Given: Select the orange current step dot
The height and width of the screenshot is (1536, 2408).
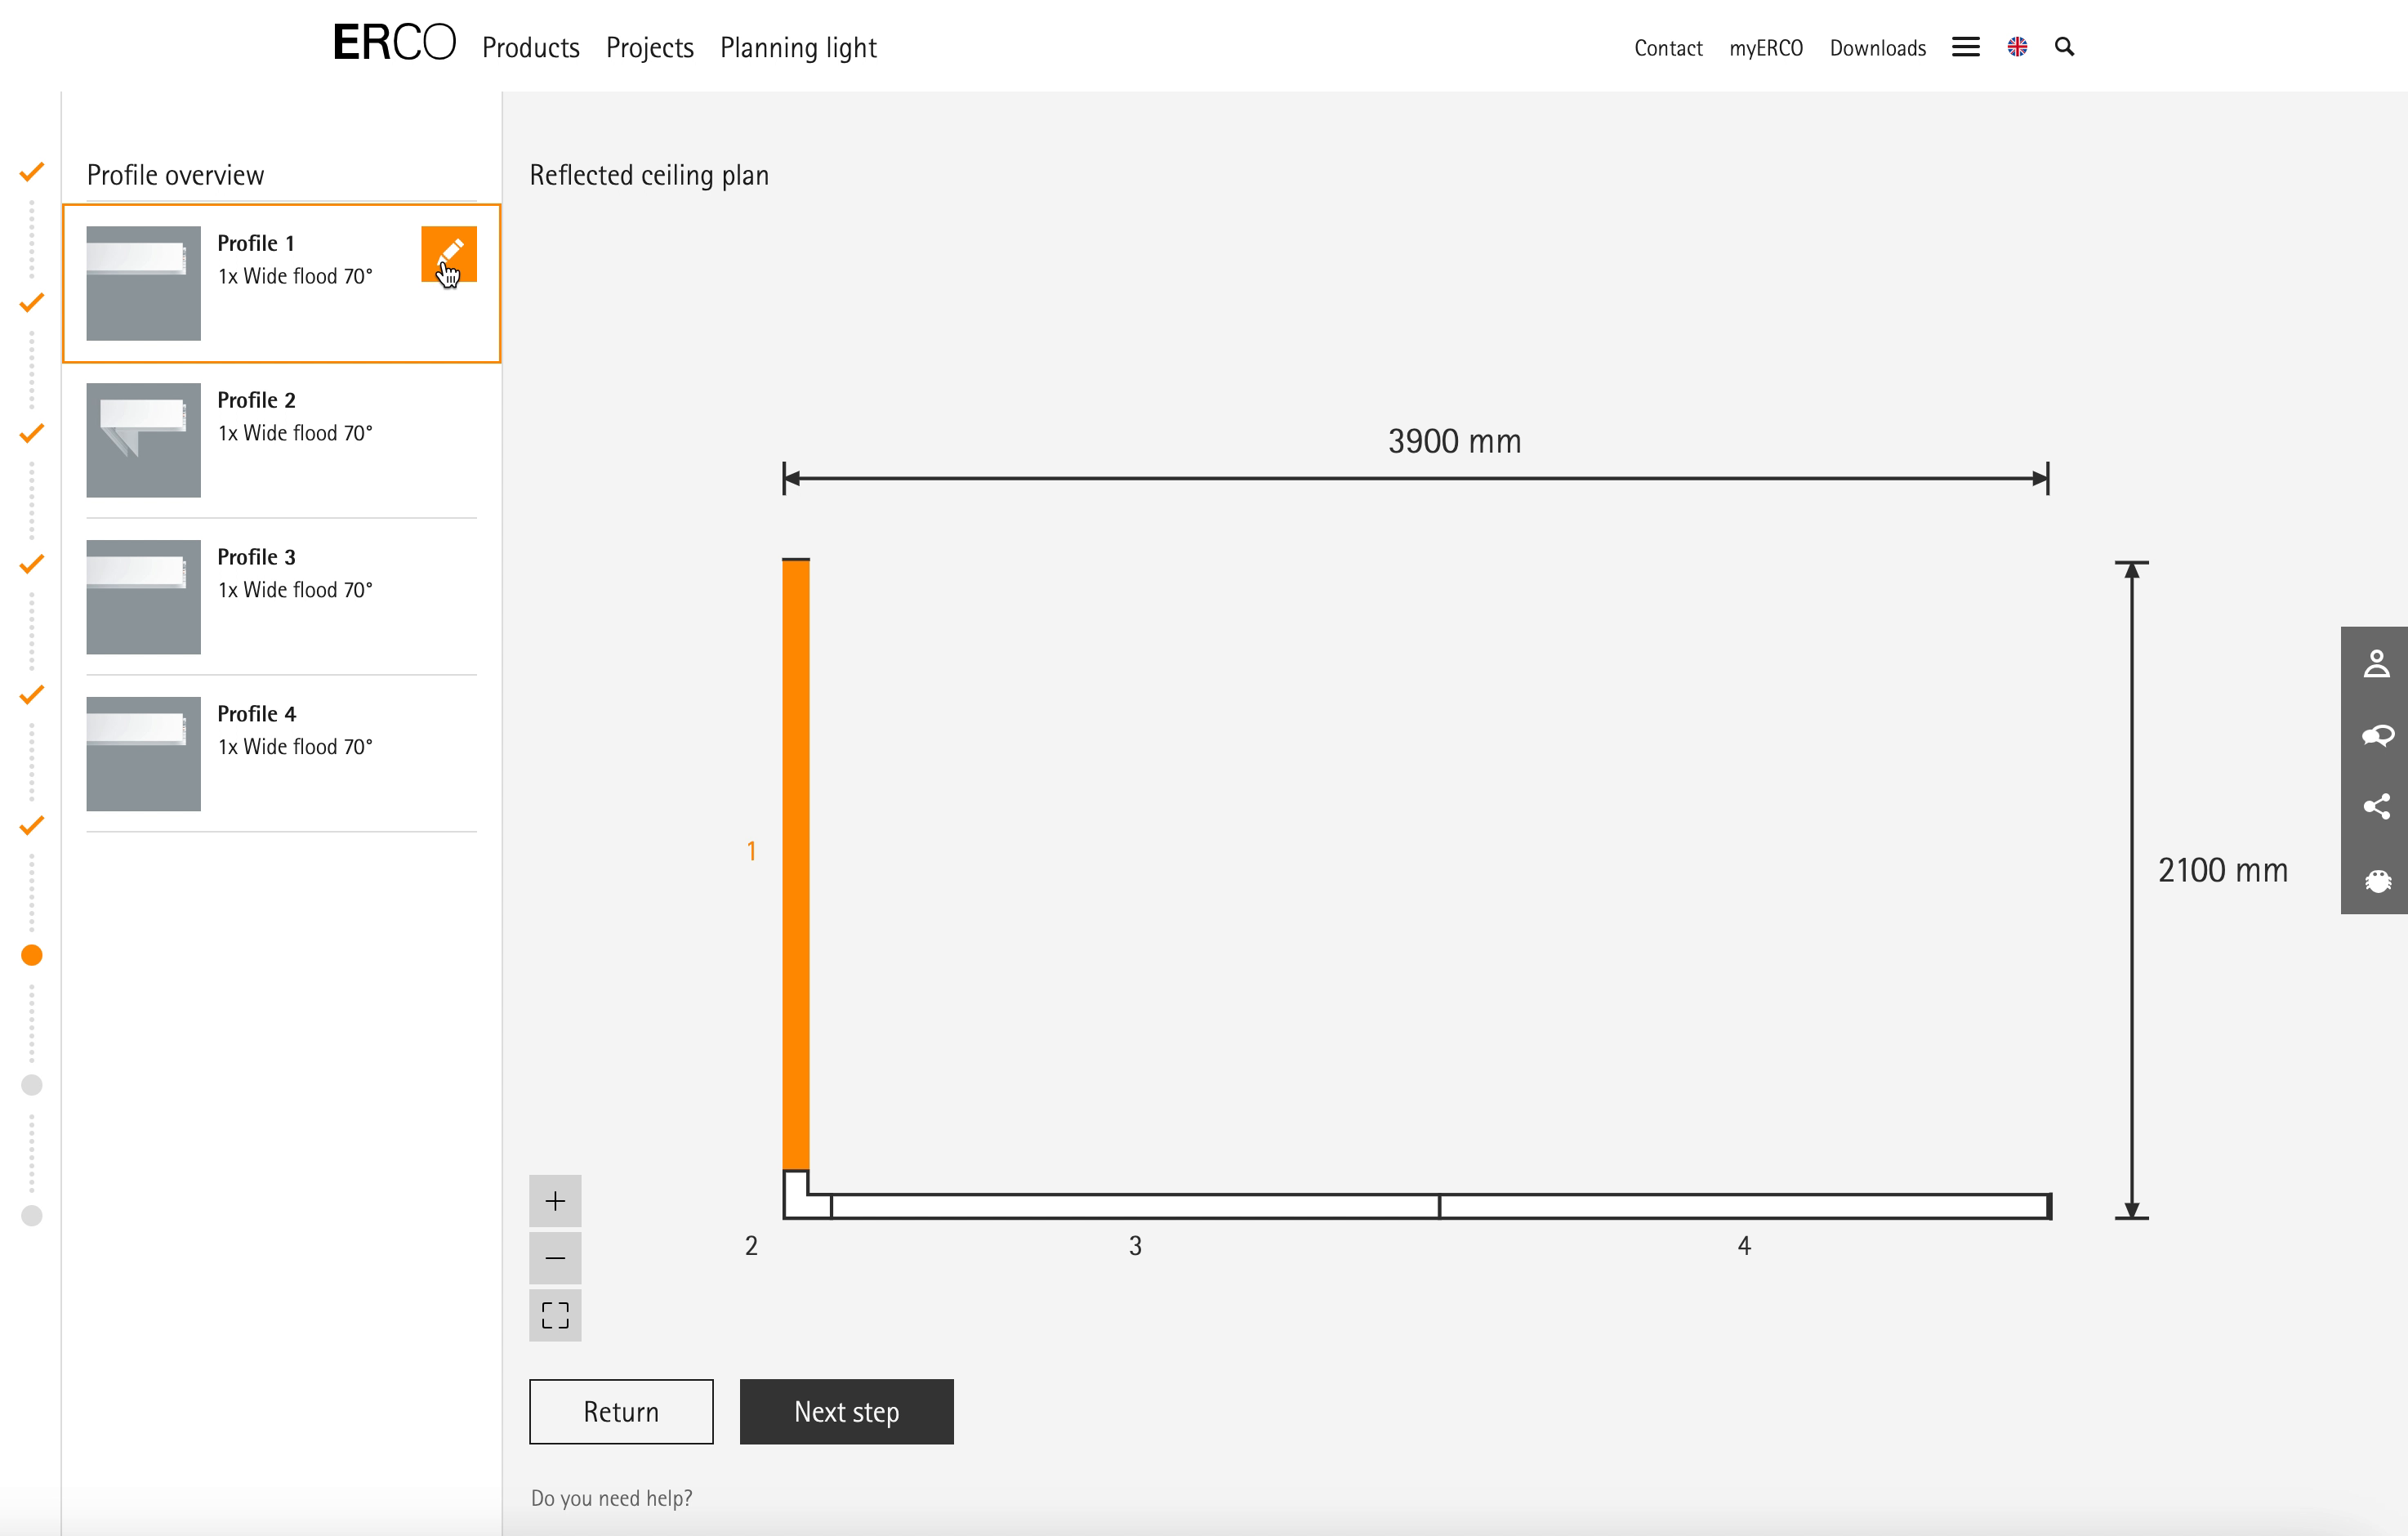Looking at the screenshot, I should point(32,955).
